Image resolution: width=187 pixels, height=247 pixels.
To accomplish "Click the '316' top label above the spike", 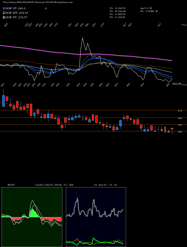I will point(82,25).
